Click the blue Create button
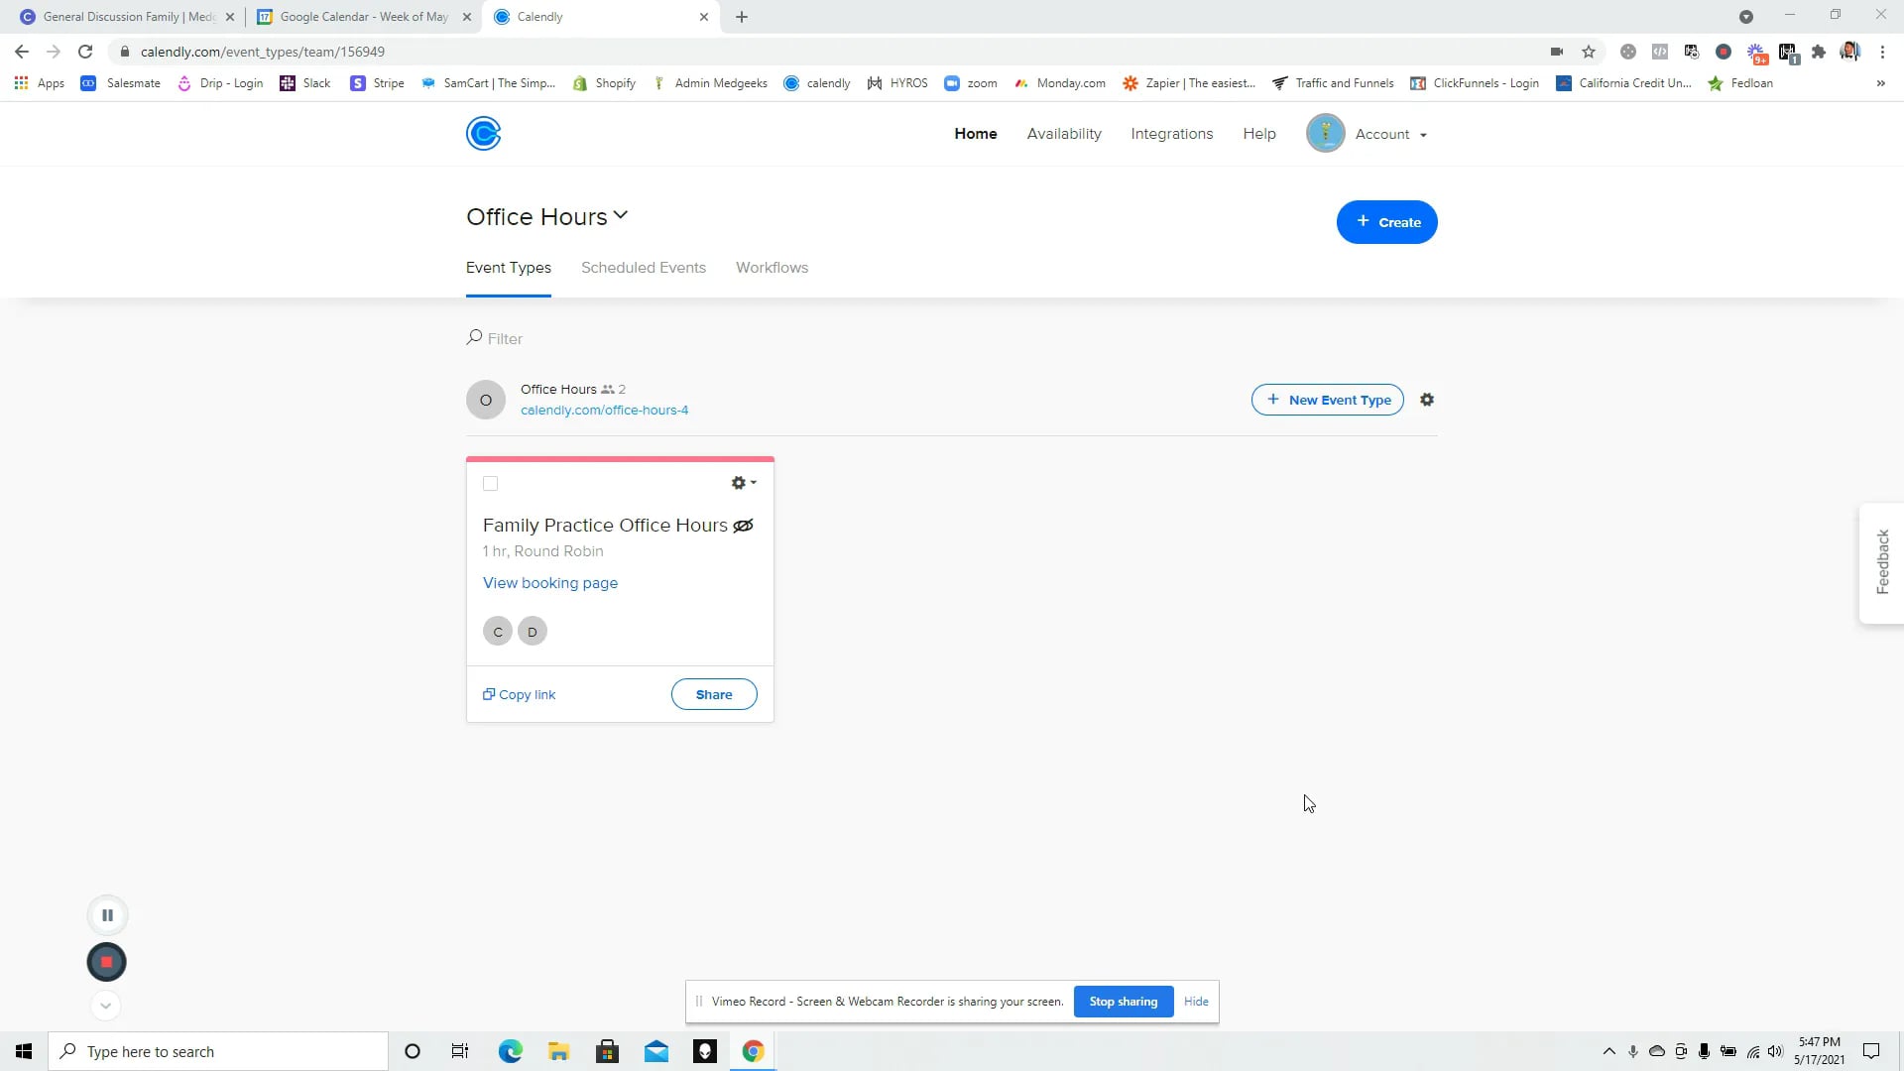The width and height of the screenshot is (1904, 1071). click(x=1386, y=222)
